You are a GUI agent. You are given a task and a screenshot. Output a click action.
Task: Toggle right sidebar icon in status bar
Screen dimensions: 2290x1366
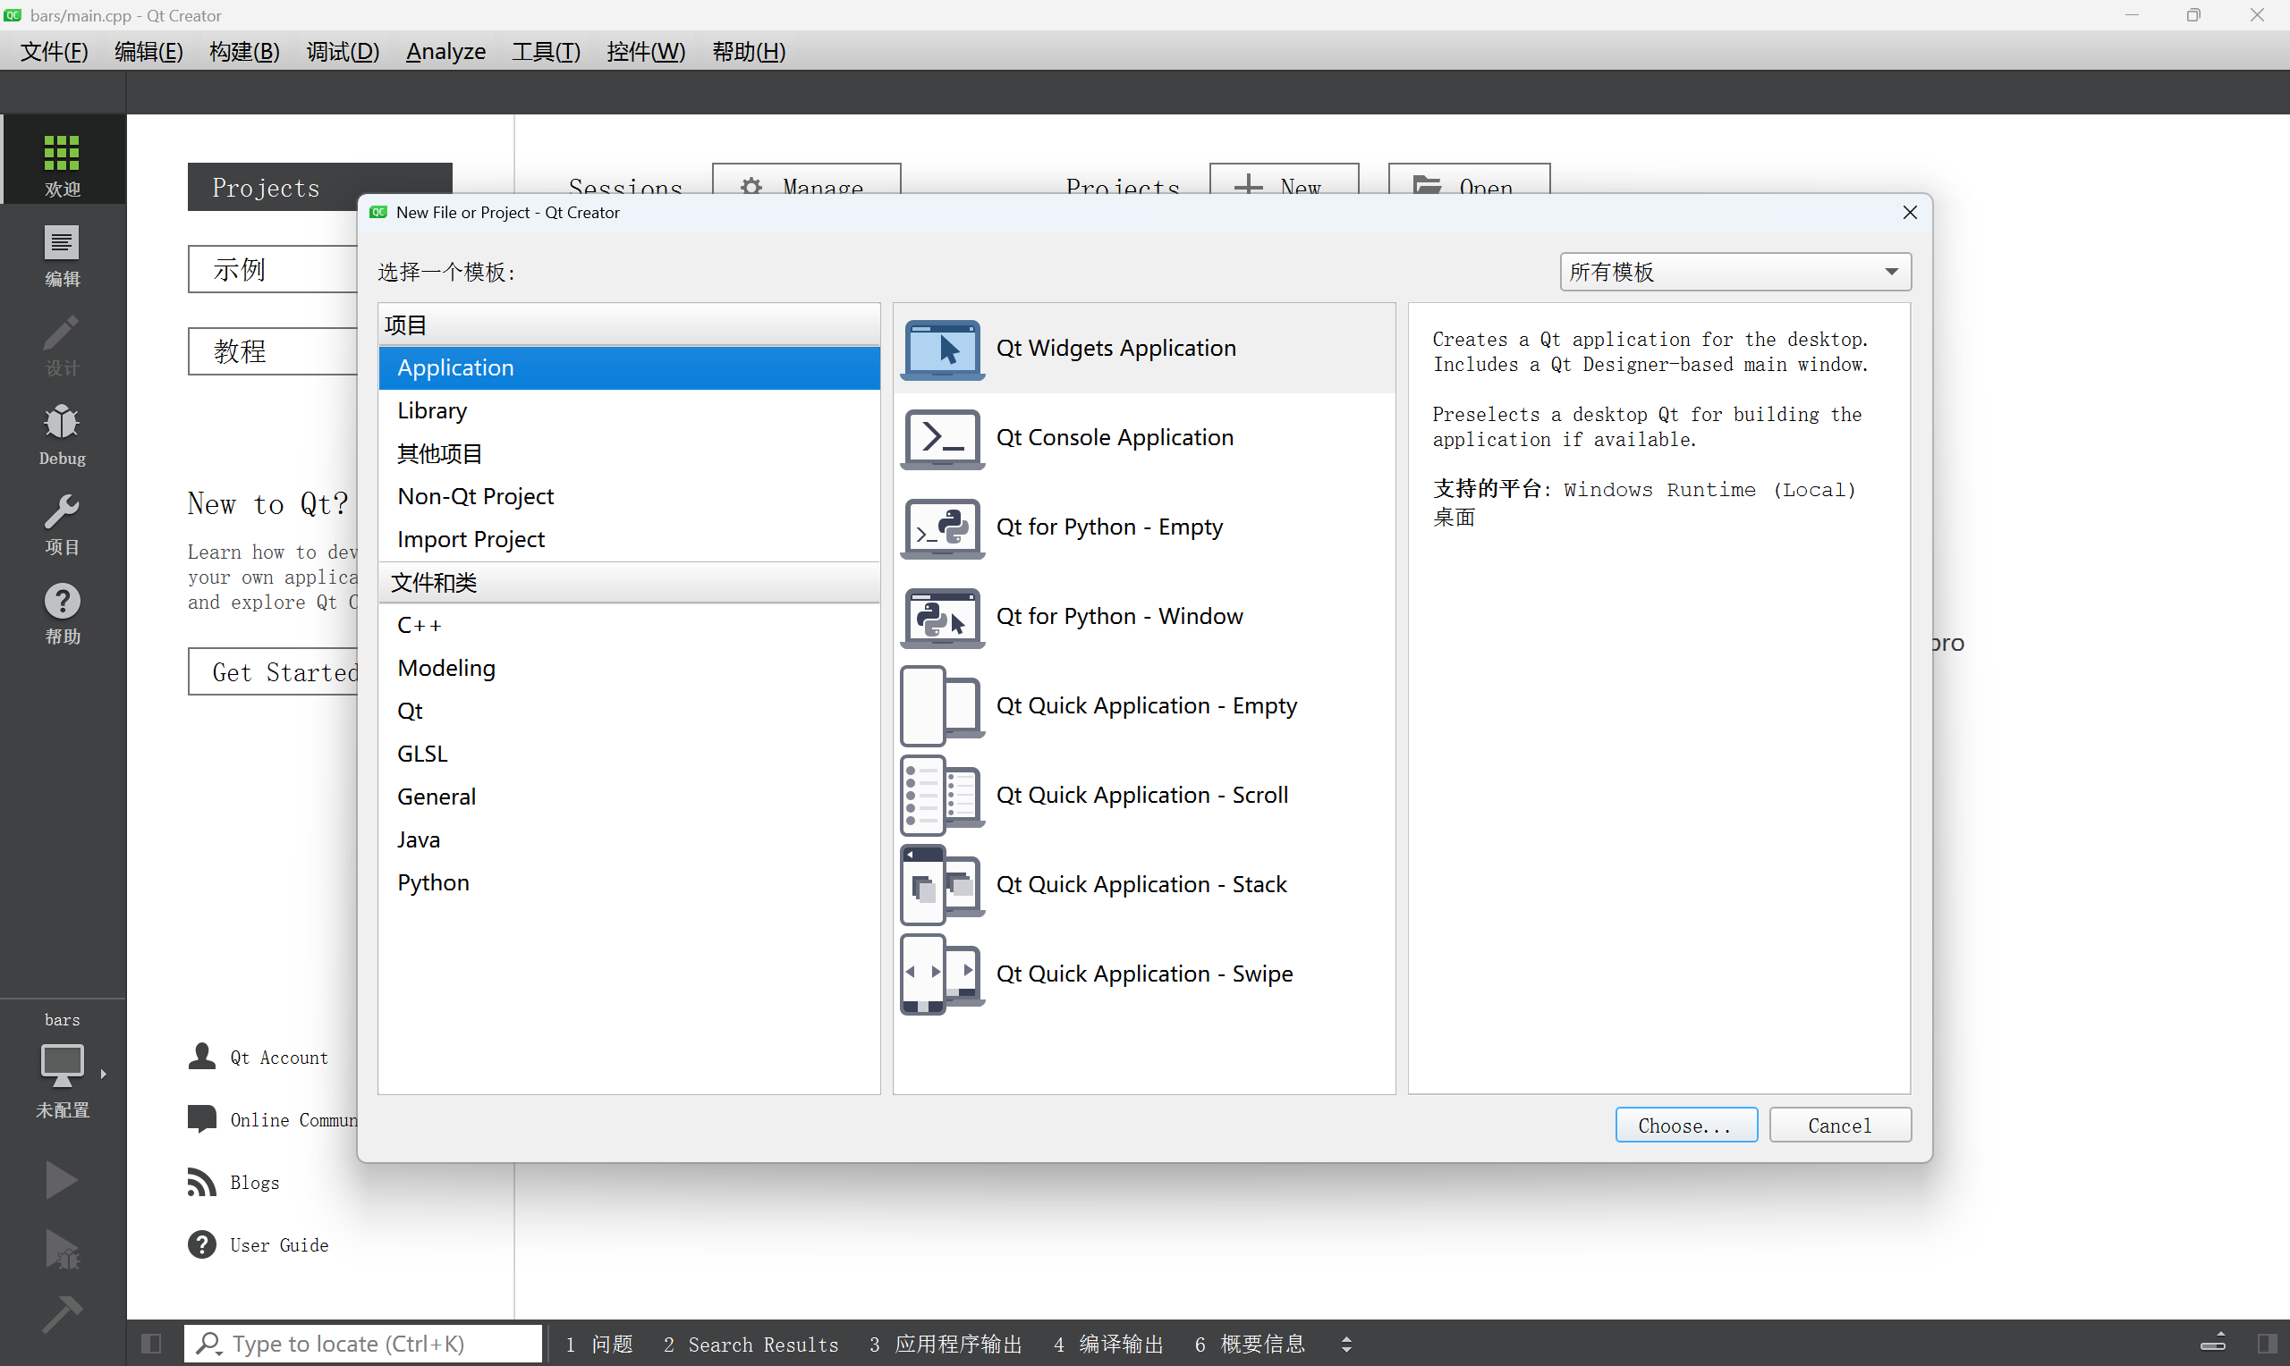2267,1343
